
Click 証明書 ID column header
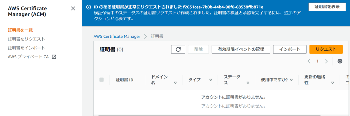click(125, 80)
